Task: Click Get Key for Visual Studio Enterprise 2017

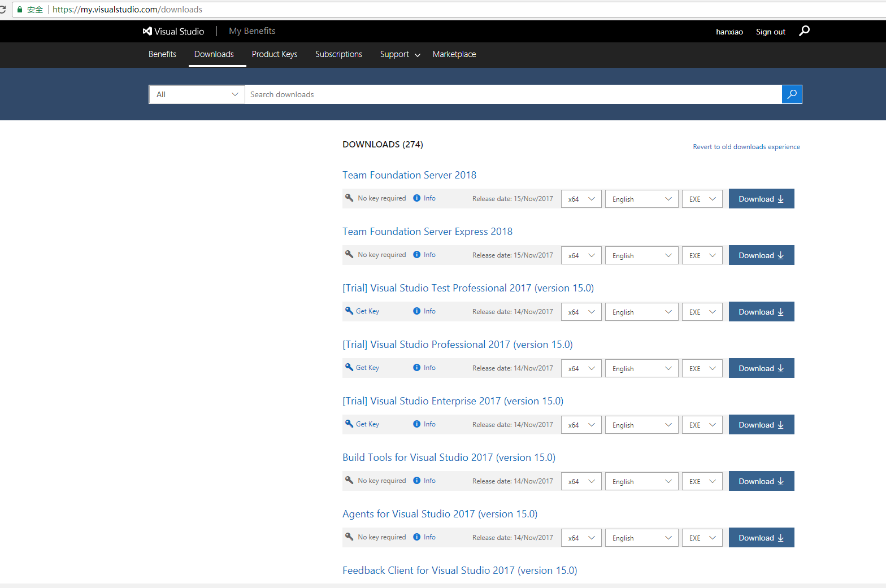Action: [x=367, y=424]
